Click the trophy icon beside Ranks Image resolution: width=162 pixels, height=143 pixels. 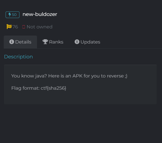[45, 42]
